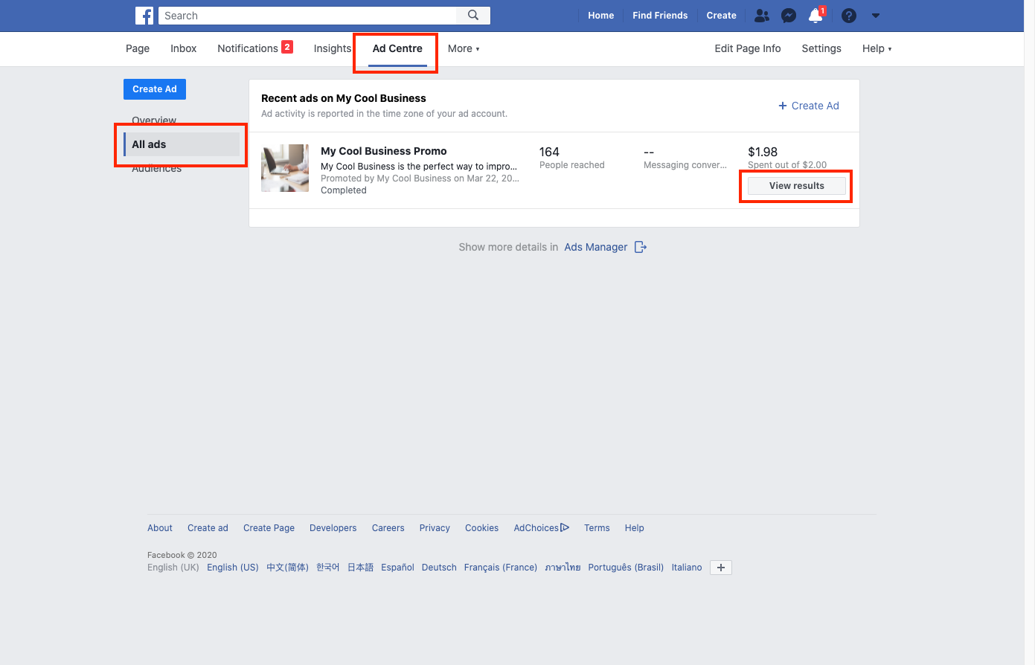Click the Ads Manager external link icon

(641, 247)
